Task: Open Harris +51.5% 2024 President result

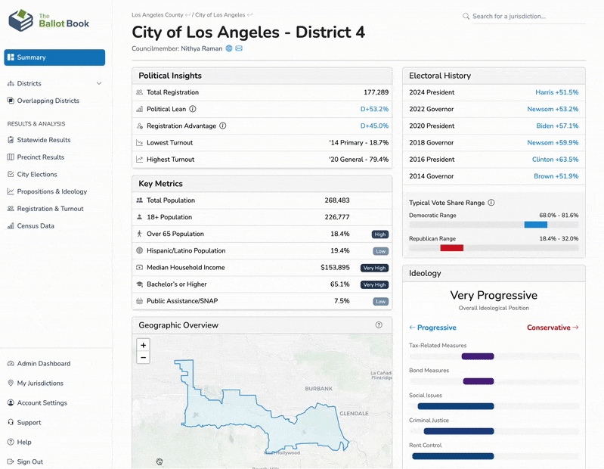Action: pyautogui.click(x=556, y=92)
